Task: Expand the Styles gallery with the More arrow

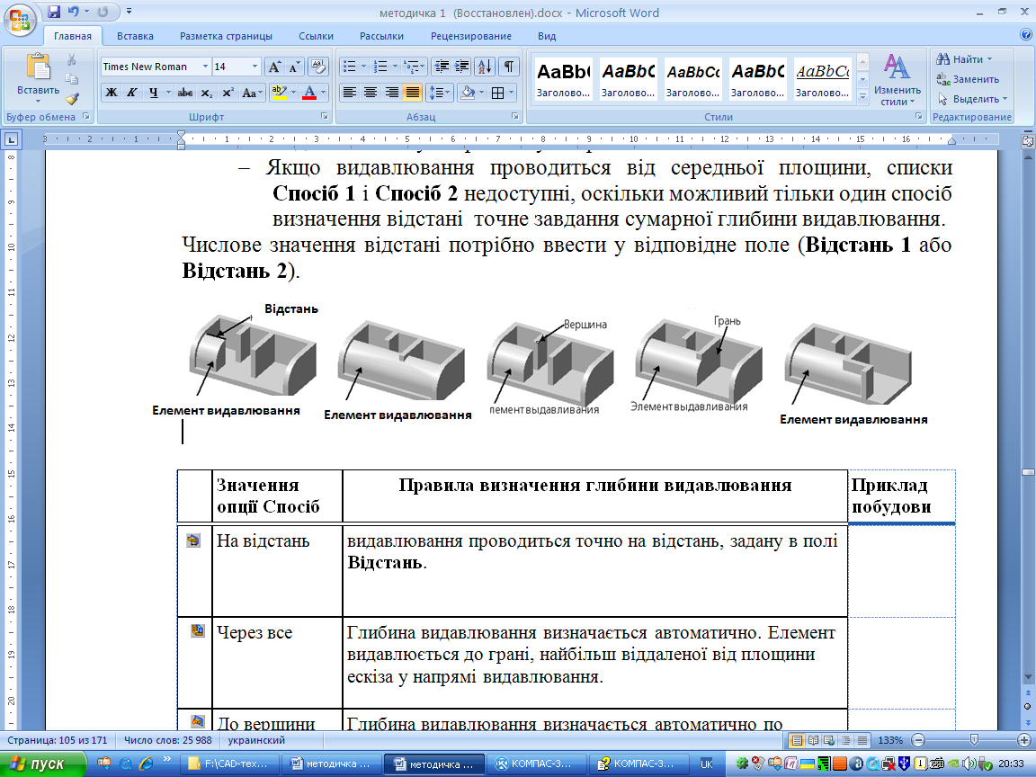Action: click(862, 96)
